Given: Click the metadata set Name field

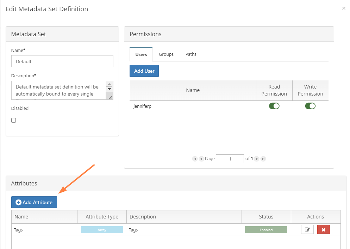Looking at the screenshot, I should pos(62,61).
